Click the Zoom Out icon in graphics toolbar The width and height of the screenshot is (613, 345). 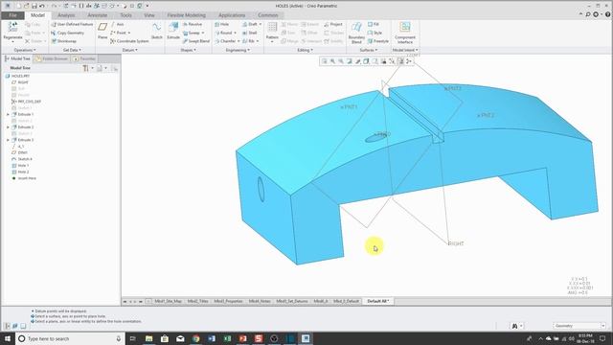341,61
